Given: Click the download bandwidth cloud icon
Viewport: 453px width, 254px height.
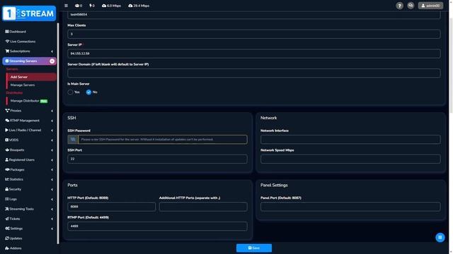Looking at the screenshot, I should (104, 6).
